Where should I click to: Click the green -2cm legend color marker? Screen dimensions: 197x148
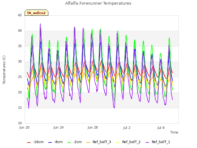[69, 142]
